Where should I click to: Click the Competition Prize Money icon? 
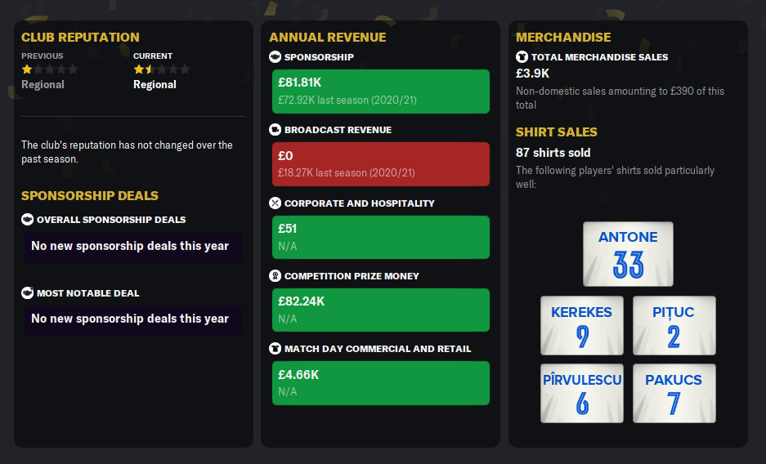[x=275, y=276]
